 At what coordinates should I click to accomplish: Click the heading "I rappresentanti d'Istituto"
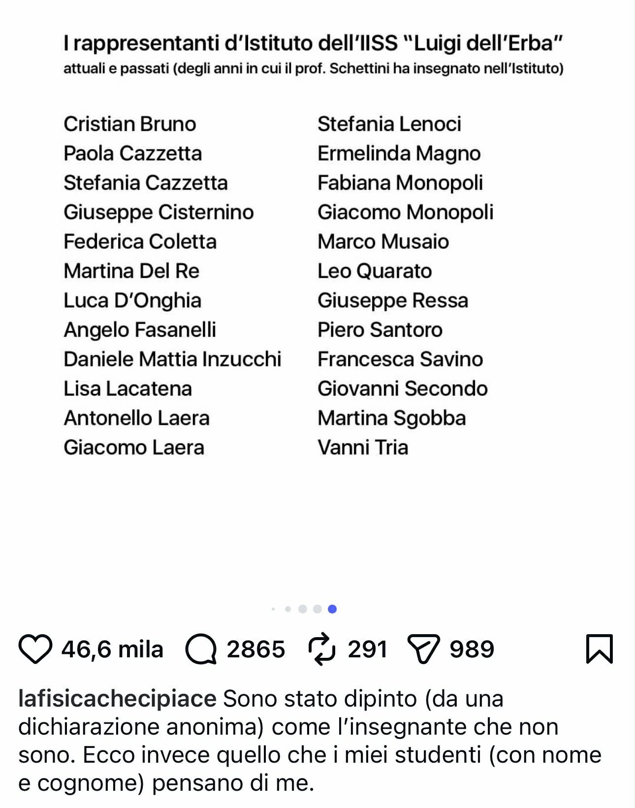(313, 43)
